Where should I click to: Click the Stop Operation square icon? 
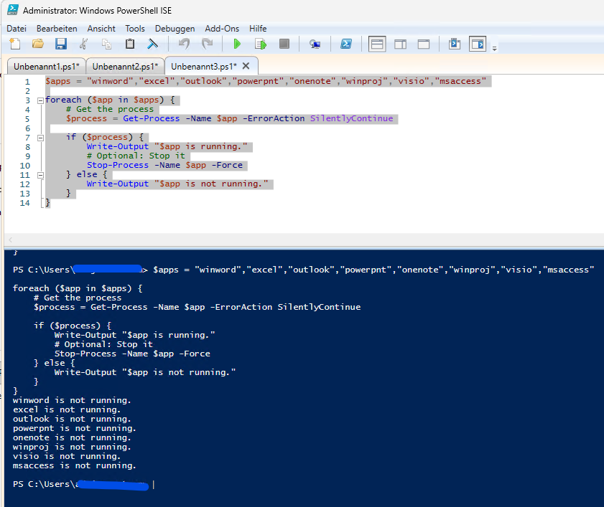point(284,44)
